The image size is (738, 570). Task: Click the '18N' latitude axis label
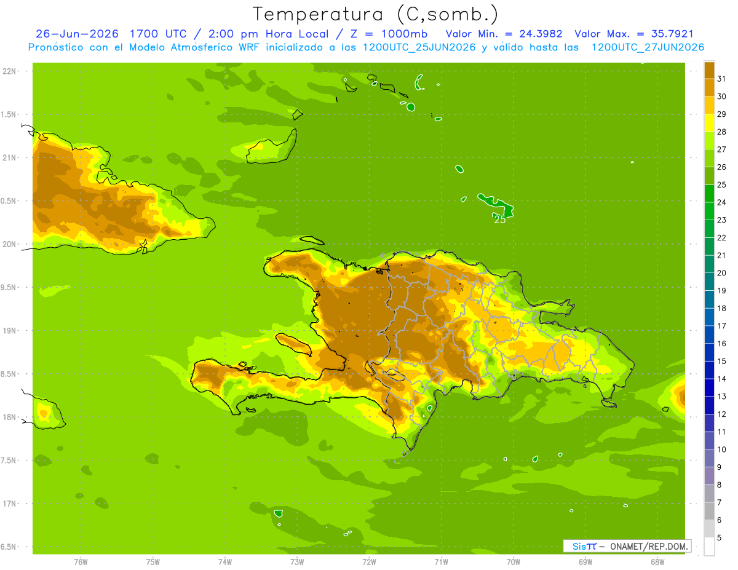(x=10, y=417)
